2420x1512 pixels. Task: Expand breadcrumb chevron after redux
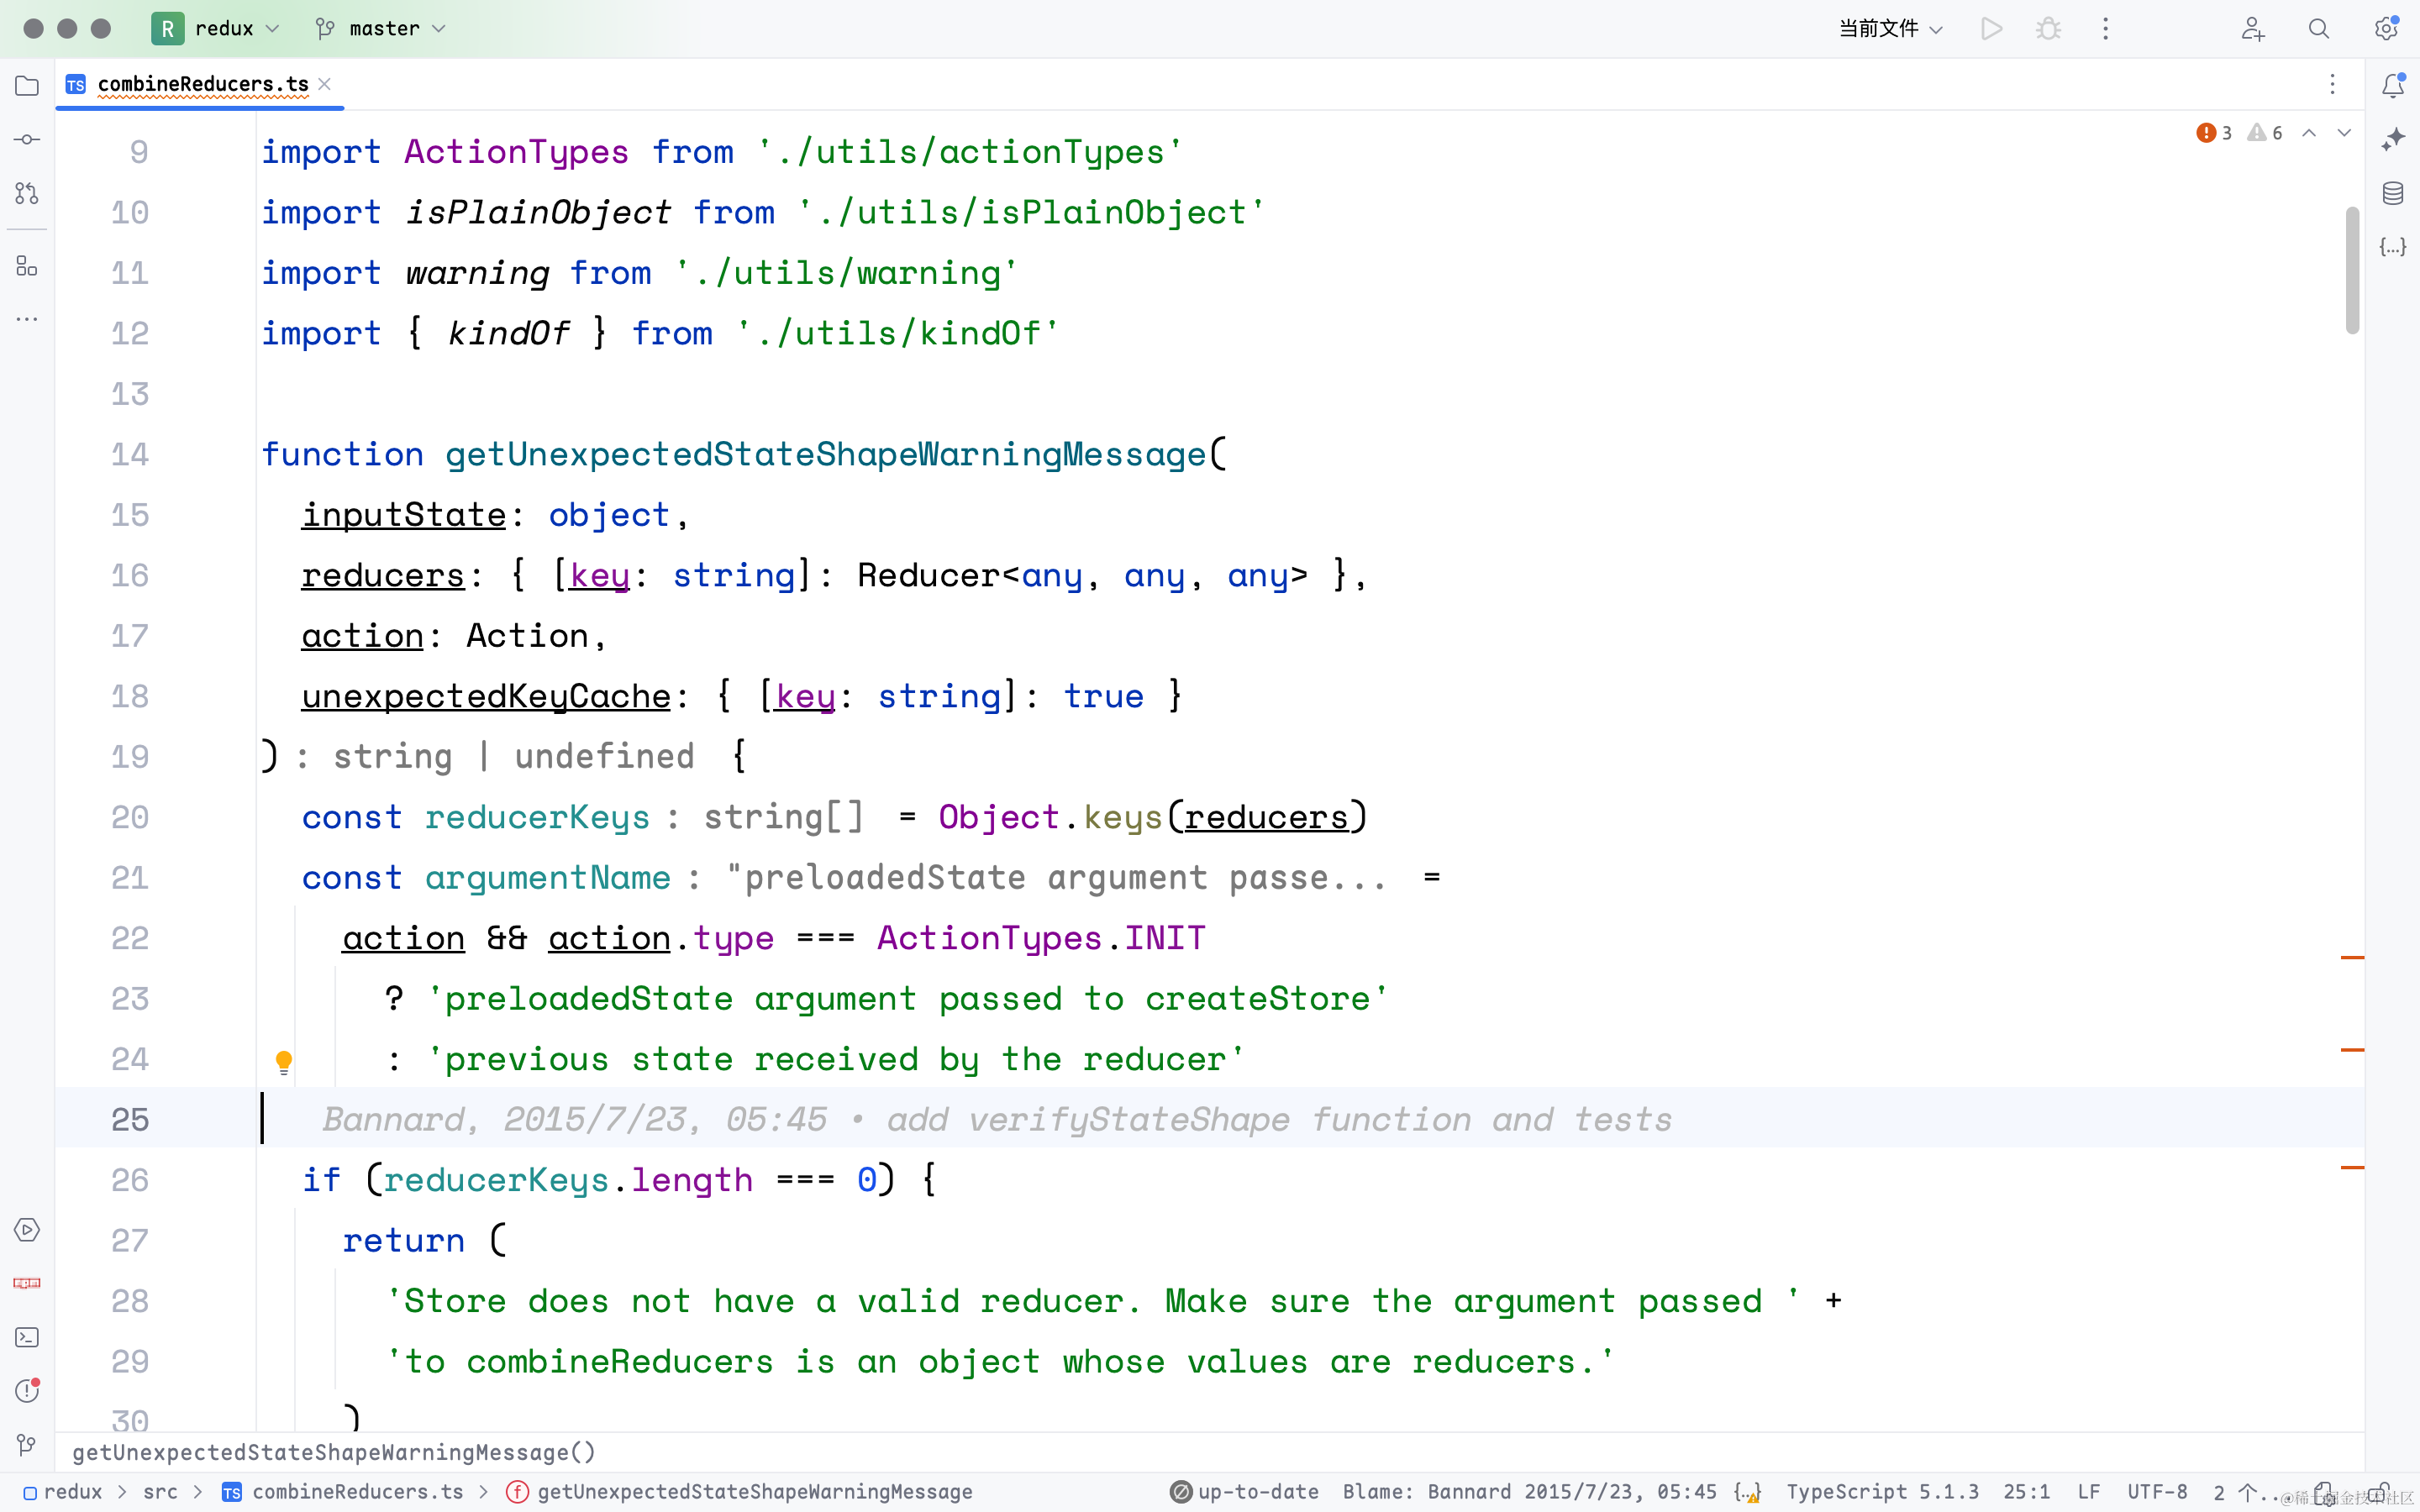pos(122,1492)
